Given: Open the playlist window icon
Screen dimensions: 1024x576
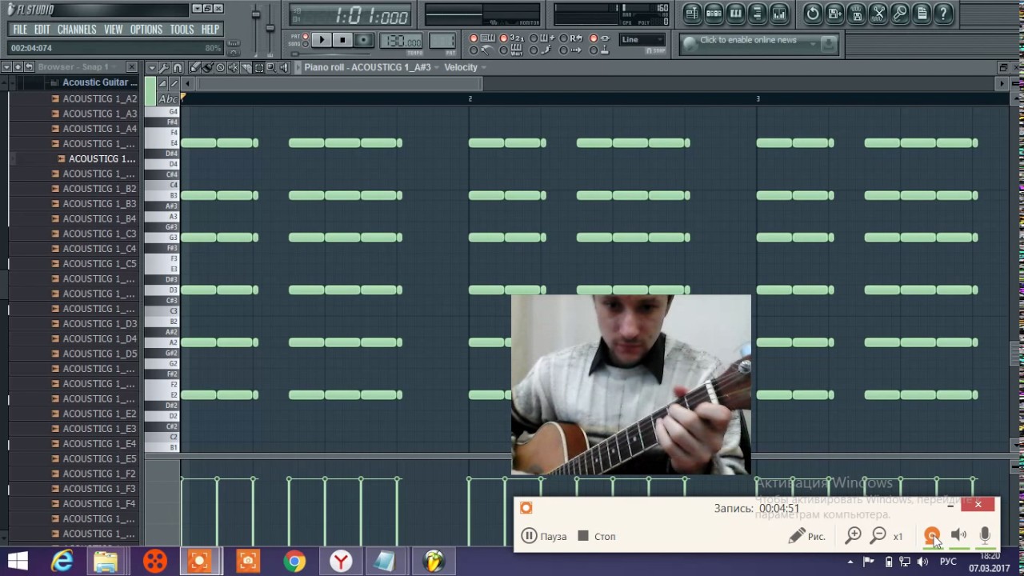Looking at the screenshot, I should point(693,14).
